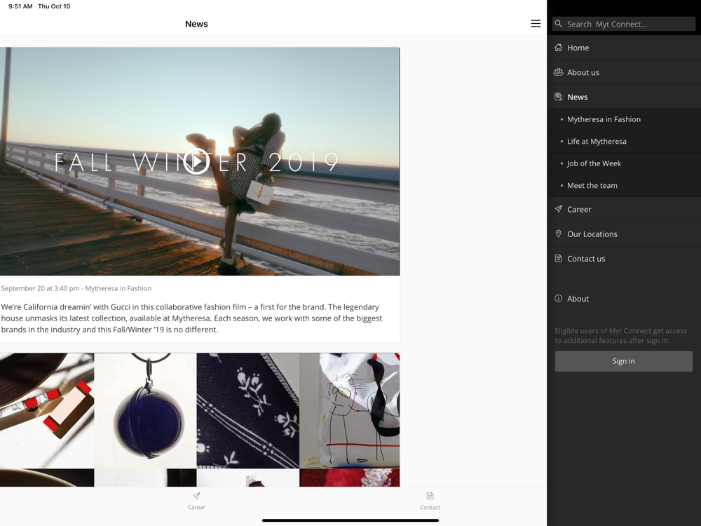
Task: Open About us menu entry
Action: click(x=624, y=72)
